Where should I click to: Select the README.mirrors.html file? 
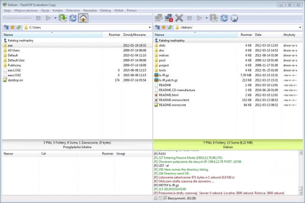tap(173, 100)
